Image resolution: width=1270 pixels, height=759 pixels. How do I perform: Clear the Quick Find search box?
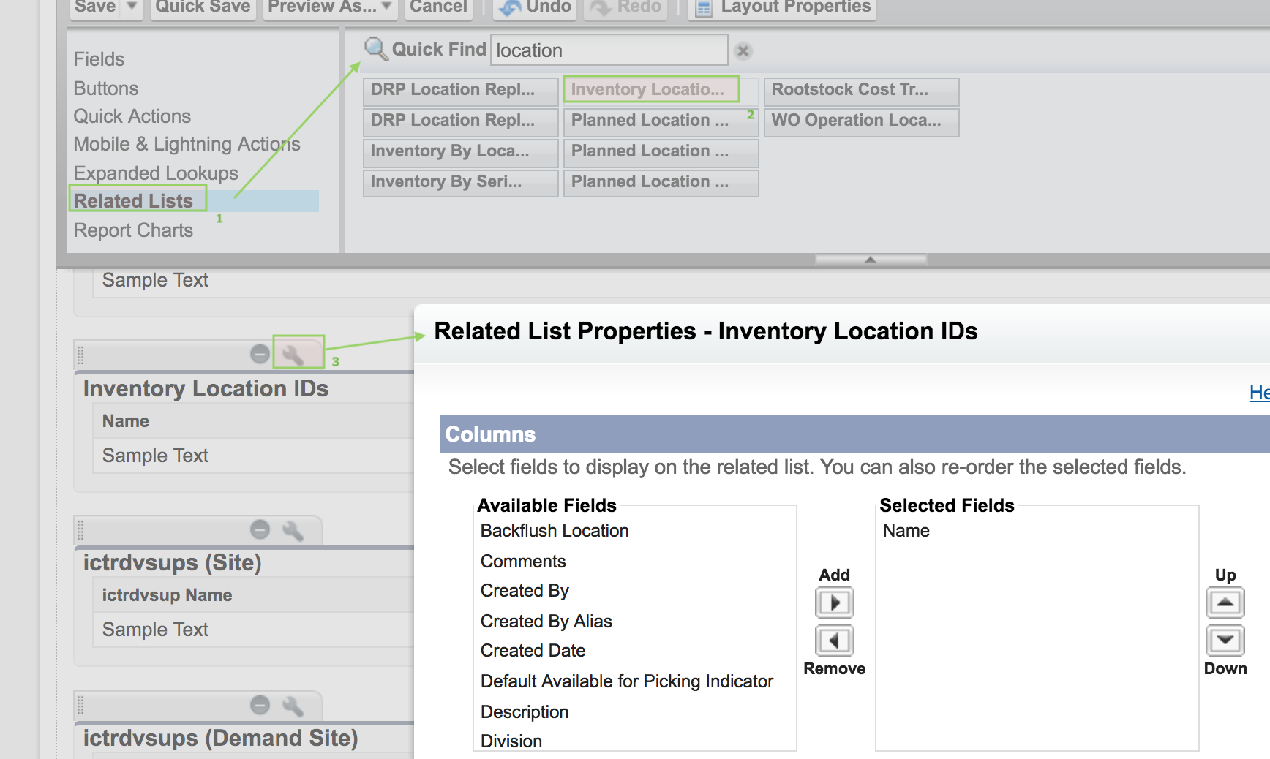point(743,51)
